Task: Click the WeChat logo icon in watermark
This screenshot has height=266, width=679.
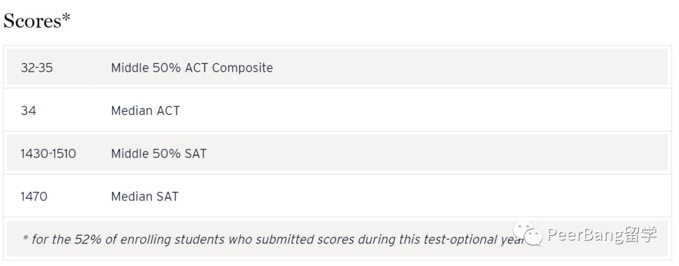Action: [527, 234]
